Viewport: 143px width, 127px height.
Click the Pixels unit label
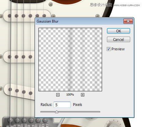click(x=78, y=105)
